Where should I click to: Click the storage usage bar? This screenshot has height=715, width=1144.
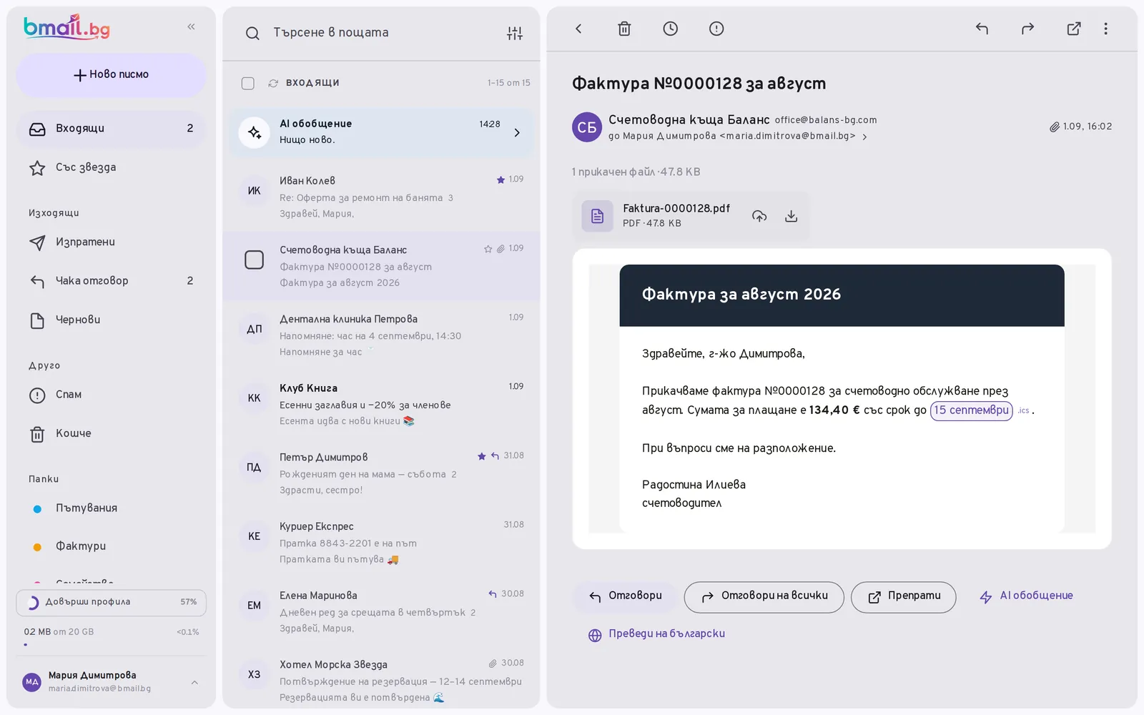111,644
